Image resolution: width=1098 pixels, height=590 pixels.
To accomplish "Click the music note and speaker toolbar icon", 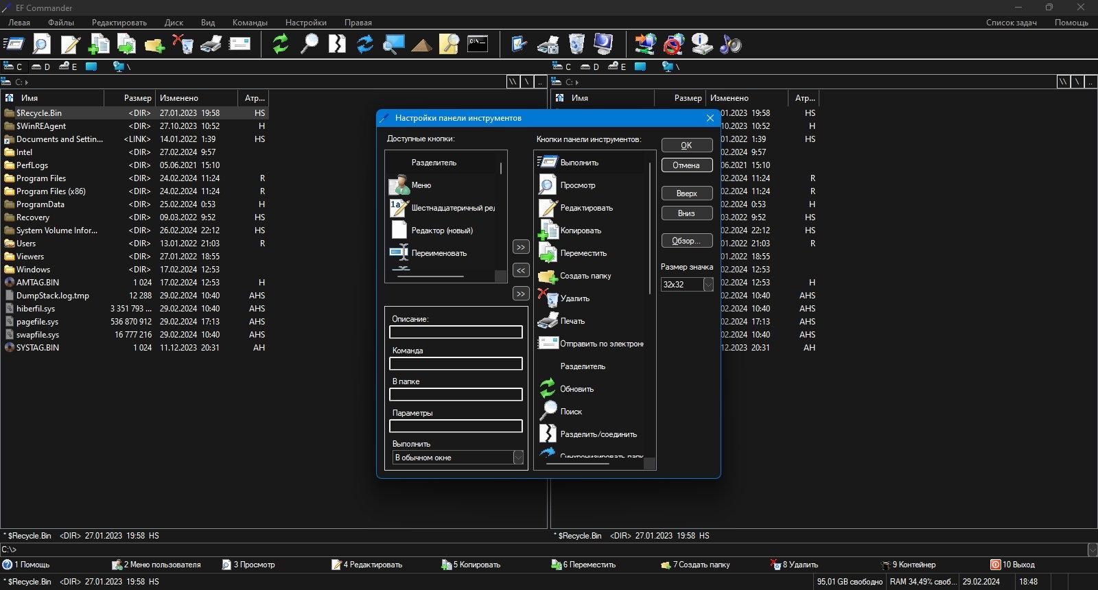I will point(730,45).
